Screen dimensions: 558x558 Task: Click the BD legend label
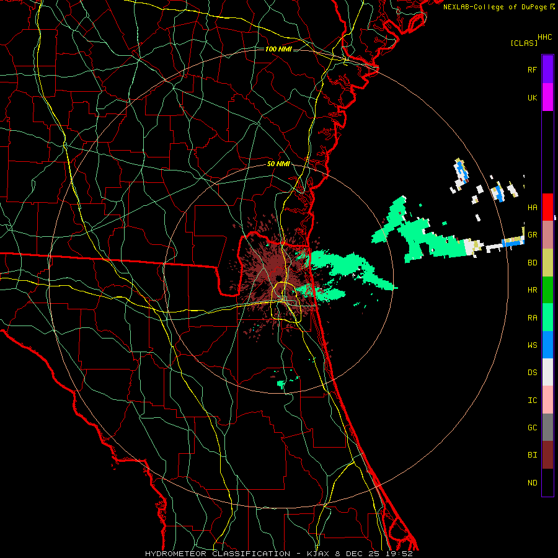(x=532, y=263)
